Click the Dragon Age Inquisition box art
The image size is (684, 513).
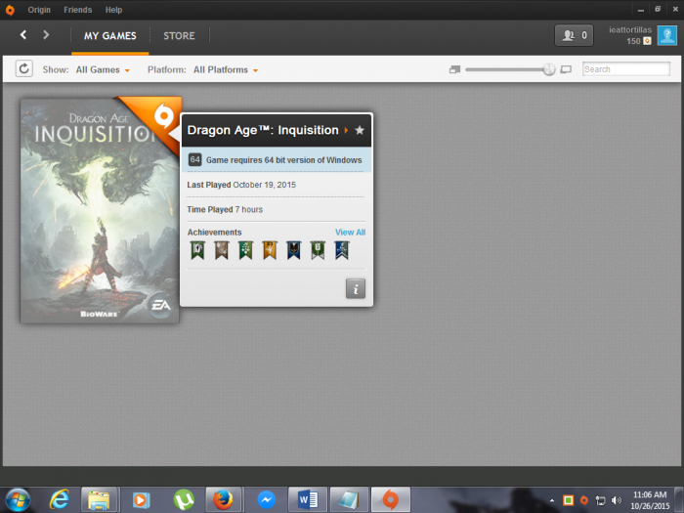100,210
